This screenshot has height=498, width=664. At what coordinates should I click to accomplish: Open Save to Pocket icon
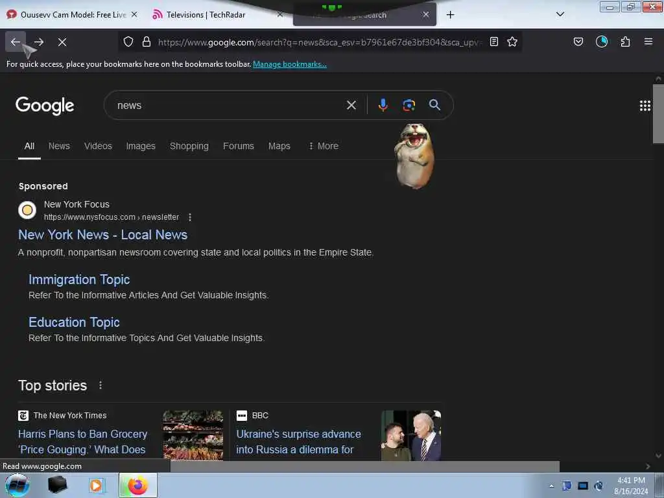(x=578, y=41)
